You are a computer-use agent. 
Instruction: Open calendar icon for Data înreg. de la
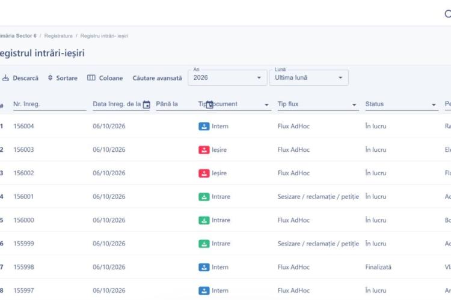coord(146,105)
